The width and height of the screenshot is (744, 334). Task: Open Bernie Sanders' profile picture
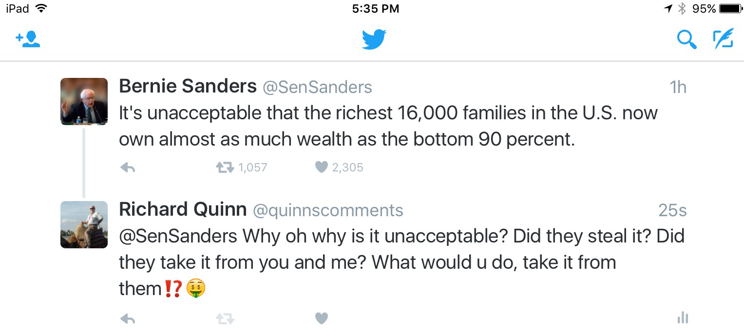[x=84, y=101]
